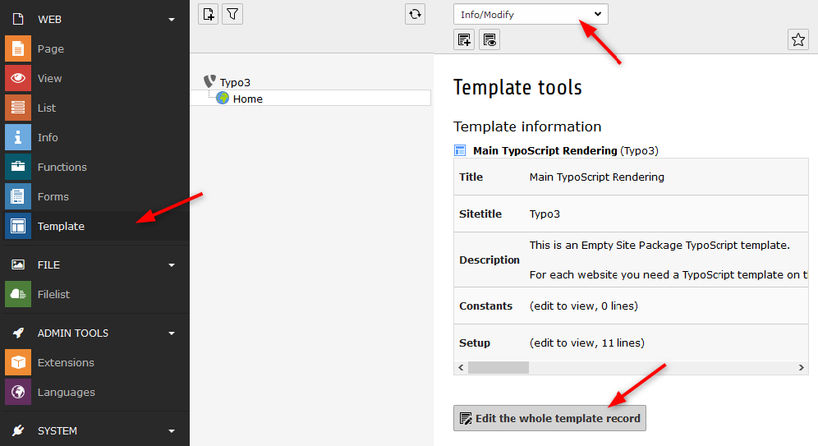Click the create new page icon

click(209, 14)
